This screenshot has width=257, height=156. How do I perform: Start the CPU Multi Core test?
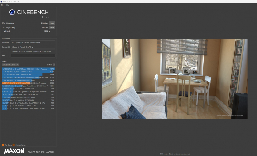(x=52, y=23)
